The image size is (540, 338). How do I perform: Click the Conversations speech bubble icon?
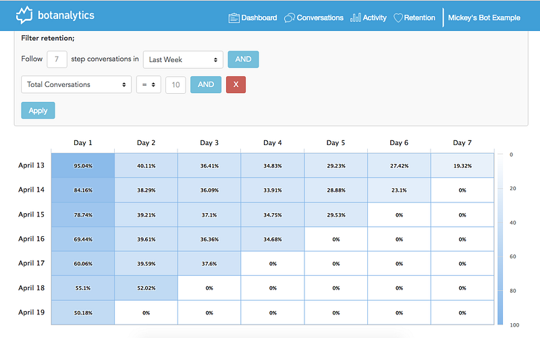pos(290,18)
